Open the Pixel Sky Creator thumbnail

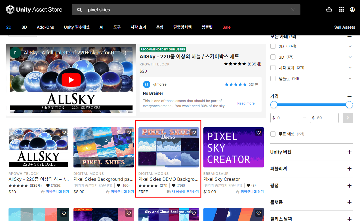pyautogui.click(x=233, y=147)
